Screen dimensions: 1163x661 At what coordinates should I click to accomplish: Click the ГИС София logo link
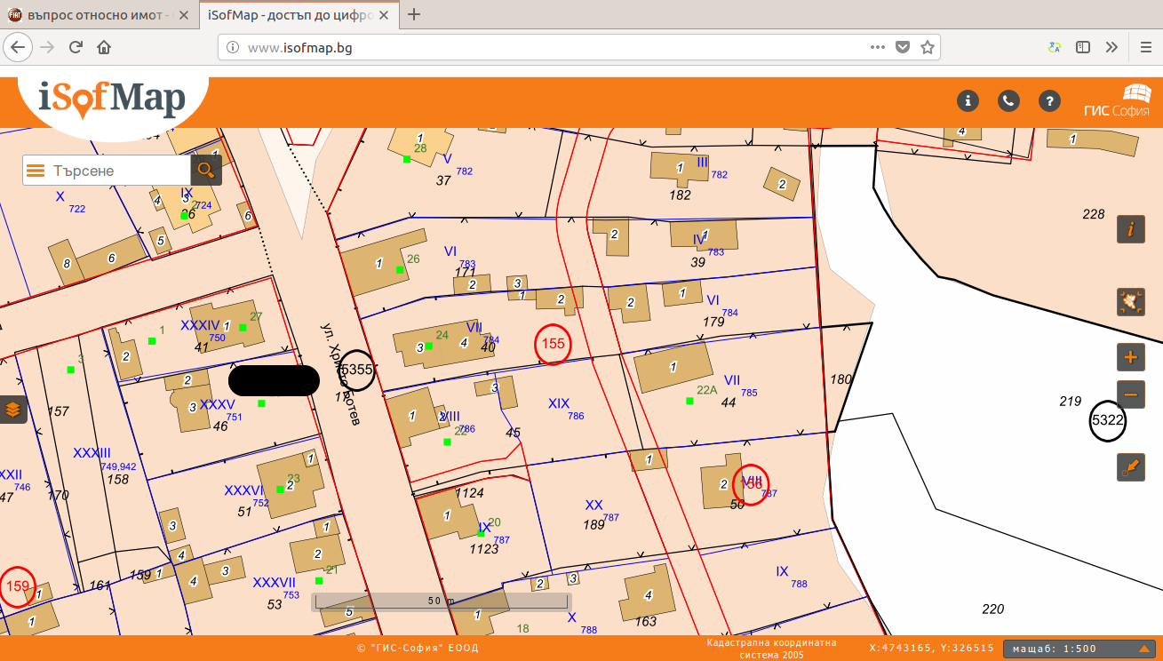tap(1117, 100)
